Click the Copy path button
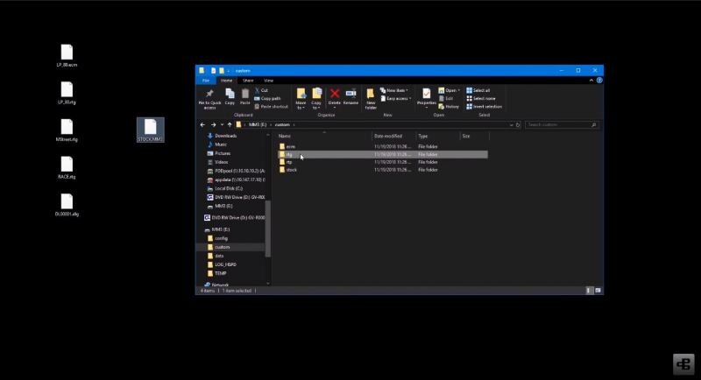The height and width of the screenshot is (380, 701). pos(270,98)
